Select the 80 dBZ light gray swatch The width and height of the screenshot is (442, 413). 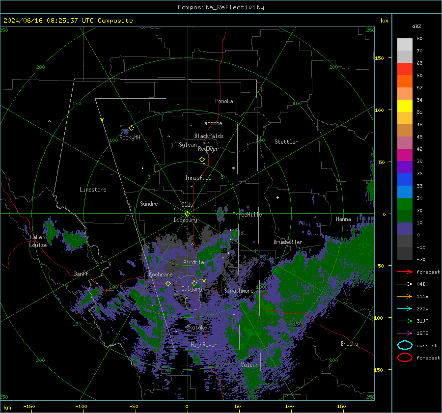405,45
